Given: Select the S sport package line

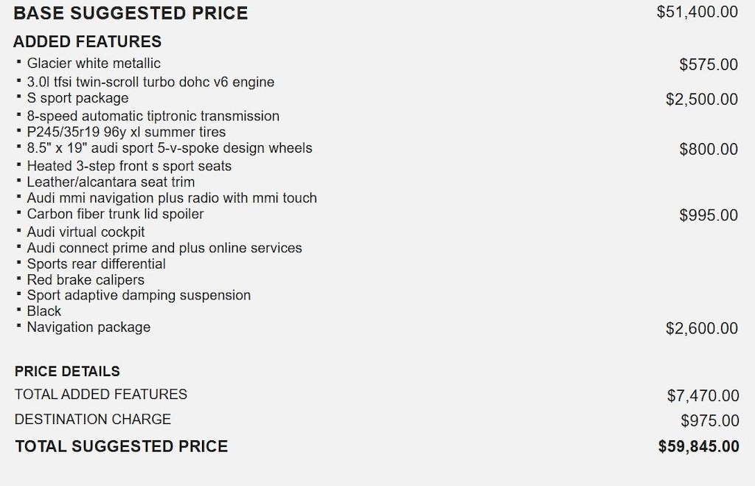Looking at the screenshot, I should 77,98.
